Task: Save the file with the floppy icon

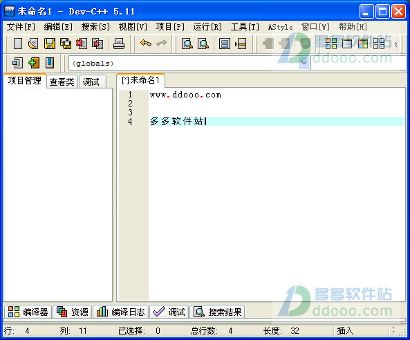Action: 49,44
